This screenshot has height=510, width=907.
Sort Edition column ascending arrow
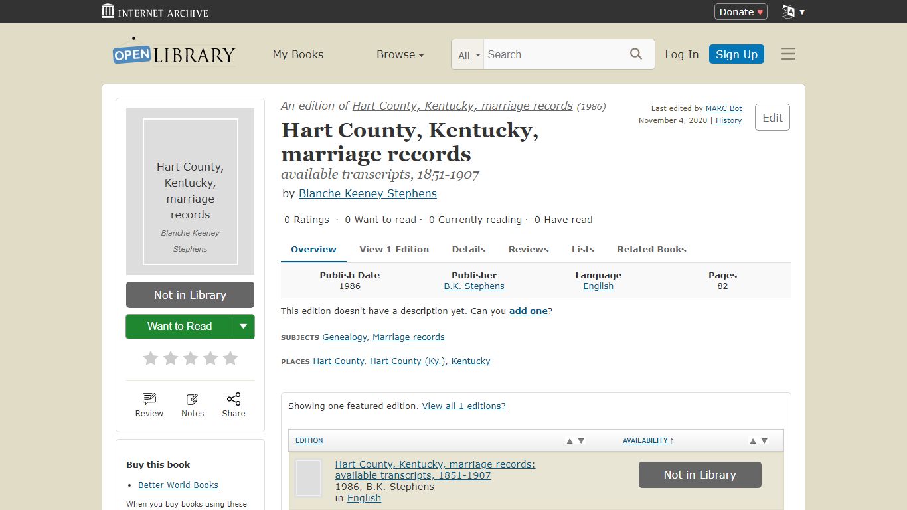[570, 441]
